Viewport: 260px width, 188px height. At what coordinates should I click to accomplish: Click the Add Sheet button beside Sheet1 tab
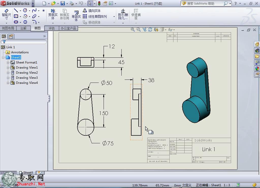[40, 173]
